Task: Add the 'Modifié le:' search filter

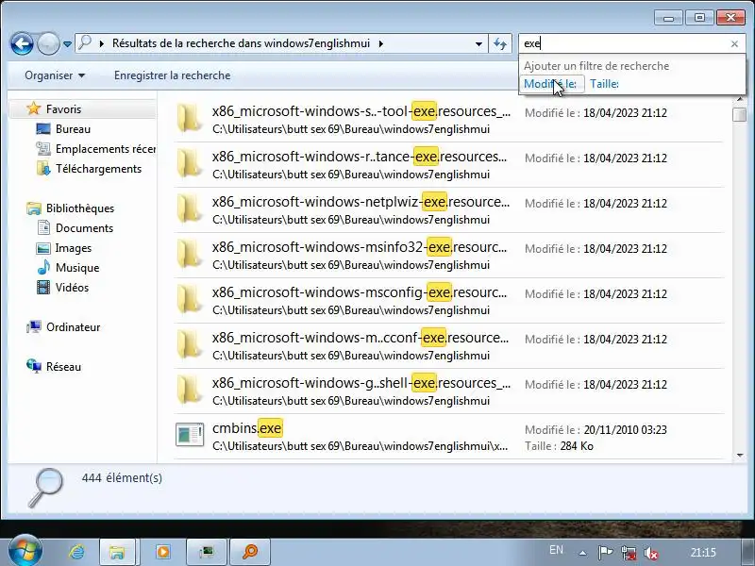Action: [550, 84]
